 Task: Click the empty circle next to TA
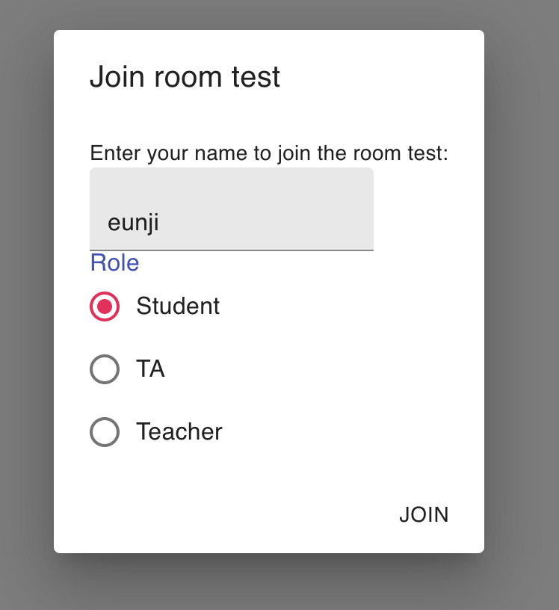(x=105, y=369)
